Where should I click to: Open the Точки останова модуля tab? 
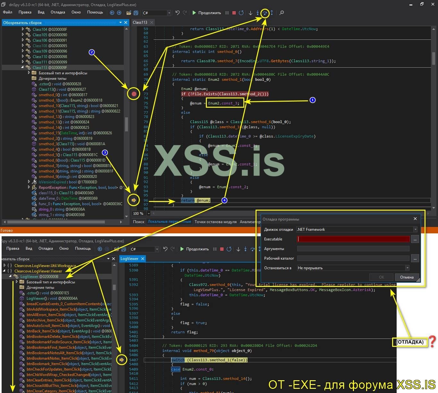215,222
